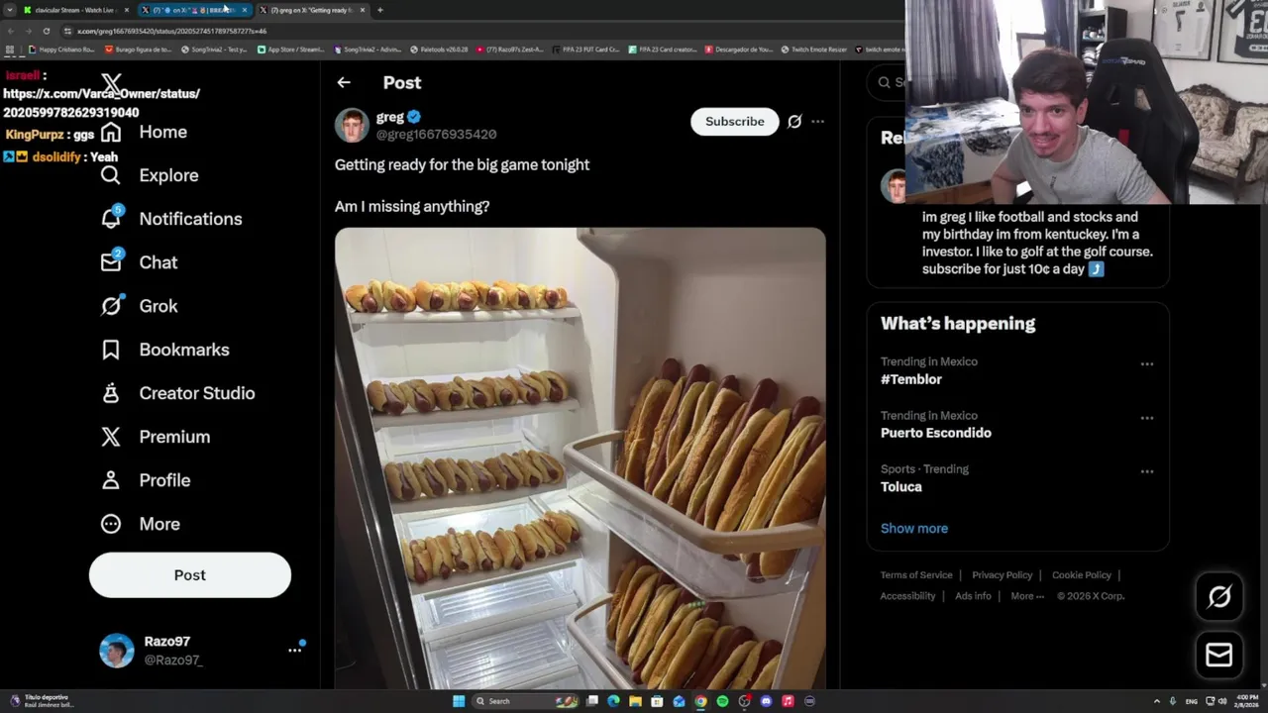Close the greg on X tab

pos(363,10)
